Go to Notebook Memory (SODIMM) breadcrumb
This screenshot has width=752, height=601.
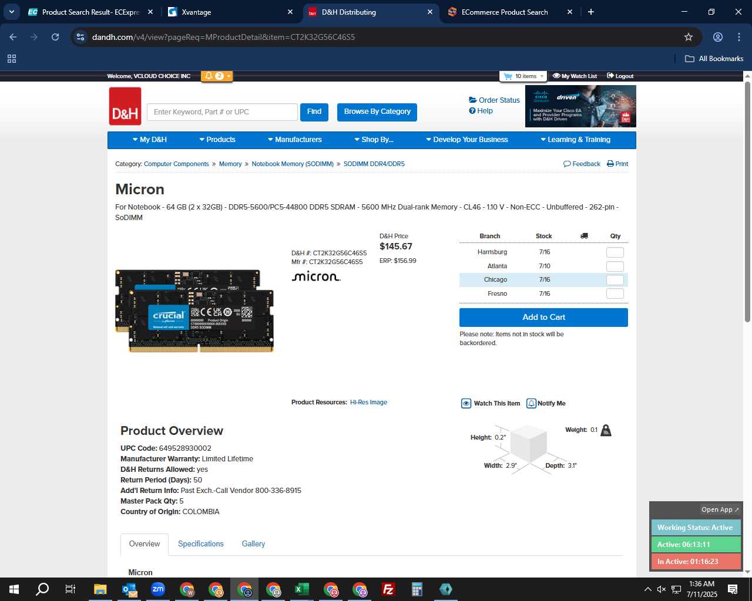[293, 164]
